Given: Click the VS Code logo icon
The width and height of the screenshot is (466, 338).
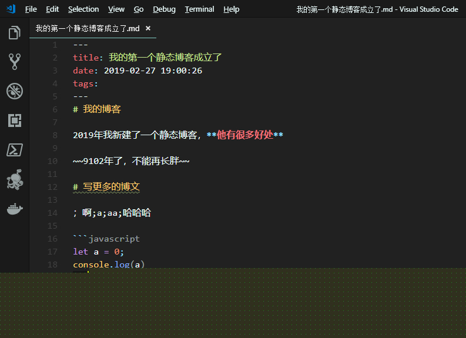Looking at the screenshot, I should (x=11, y=9).
